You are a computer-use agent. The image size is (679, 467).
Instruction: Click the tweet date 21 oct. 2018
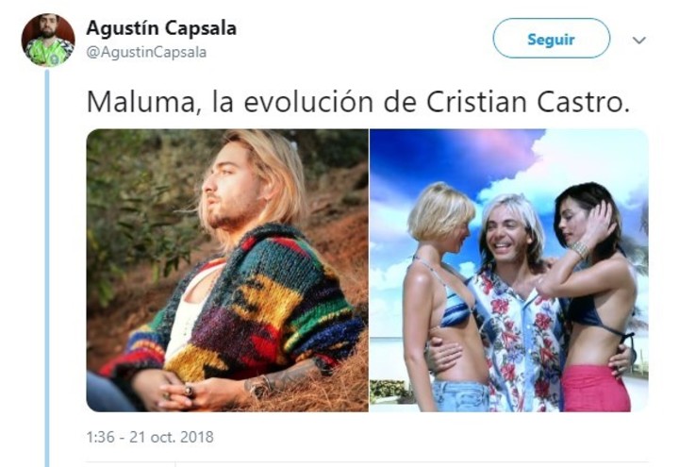172,437
